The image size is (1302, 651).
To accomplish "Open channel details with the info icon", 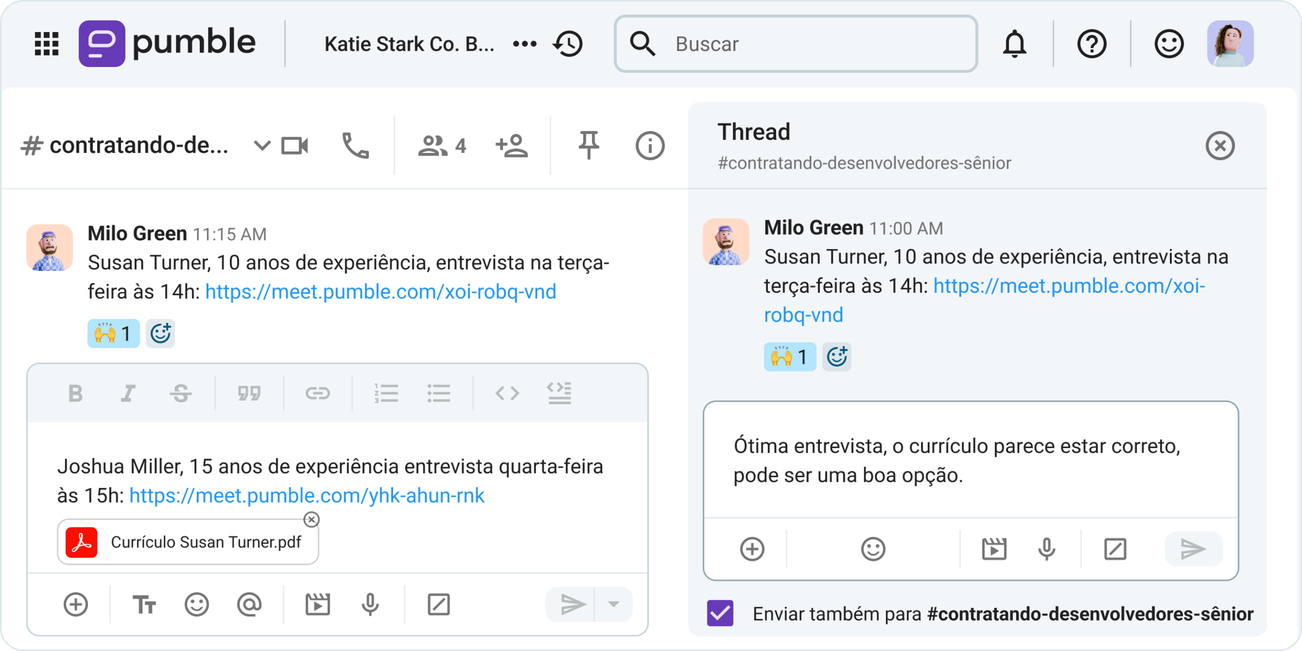I will 650,145.
